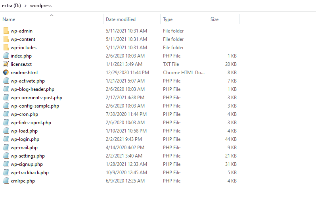The width and height of the screenshot is (316, 221).
Task: Select the index.php file name
Action: point(21,56)
